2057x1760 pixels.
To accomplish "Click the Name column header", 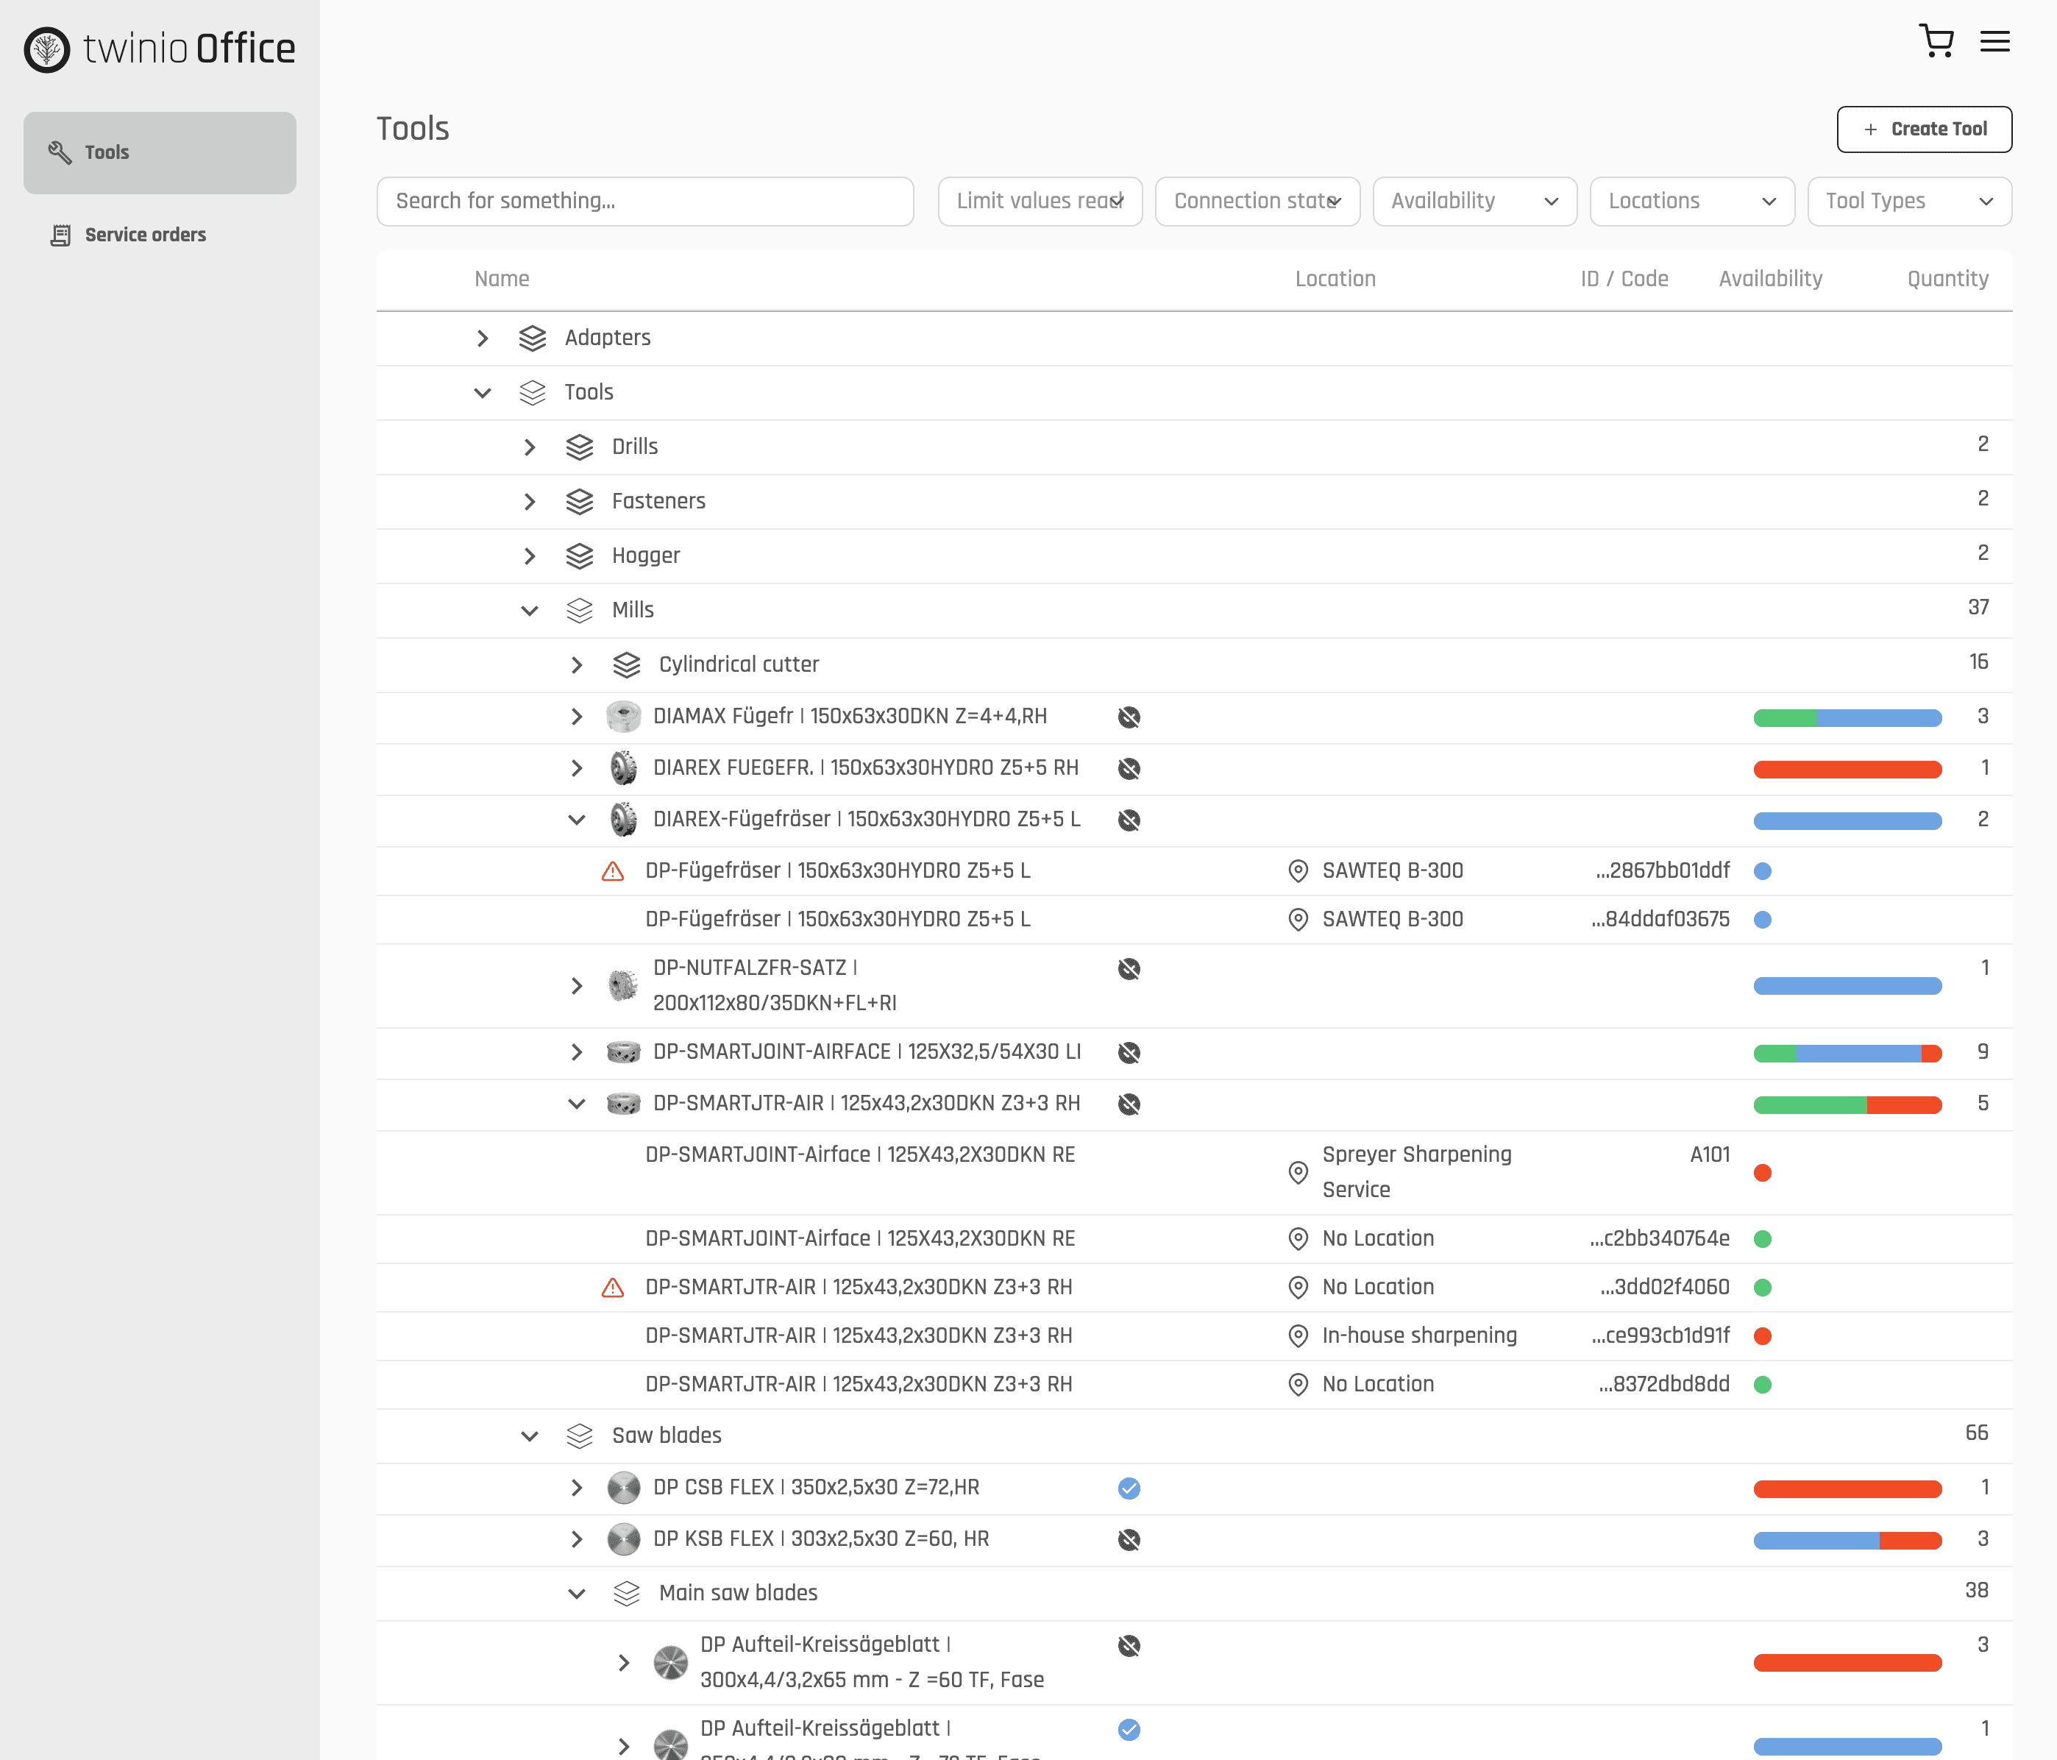I will coord(502,279).
